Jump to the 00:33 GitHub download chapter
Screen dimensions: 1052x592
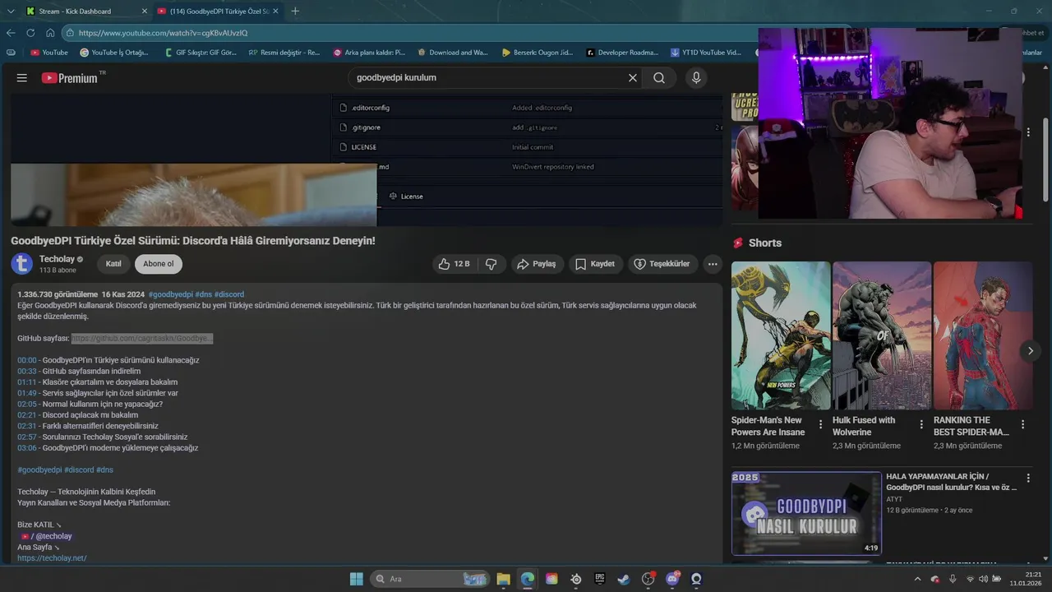click(x=27, y=371)
